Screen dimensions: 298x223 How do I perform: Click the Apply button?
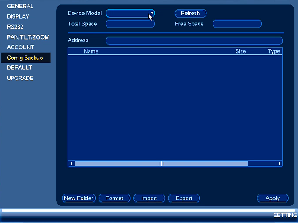point(273,198)
